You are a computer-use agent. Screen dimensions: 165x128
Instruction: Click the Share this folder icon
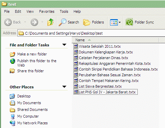click(12, 71)
